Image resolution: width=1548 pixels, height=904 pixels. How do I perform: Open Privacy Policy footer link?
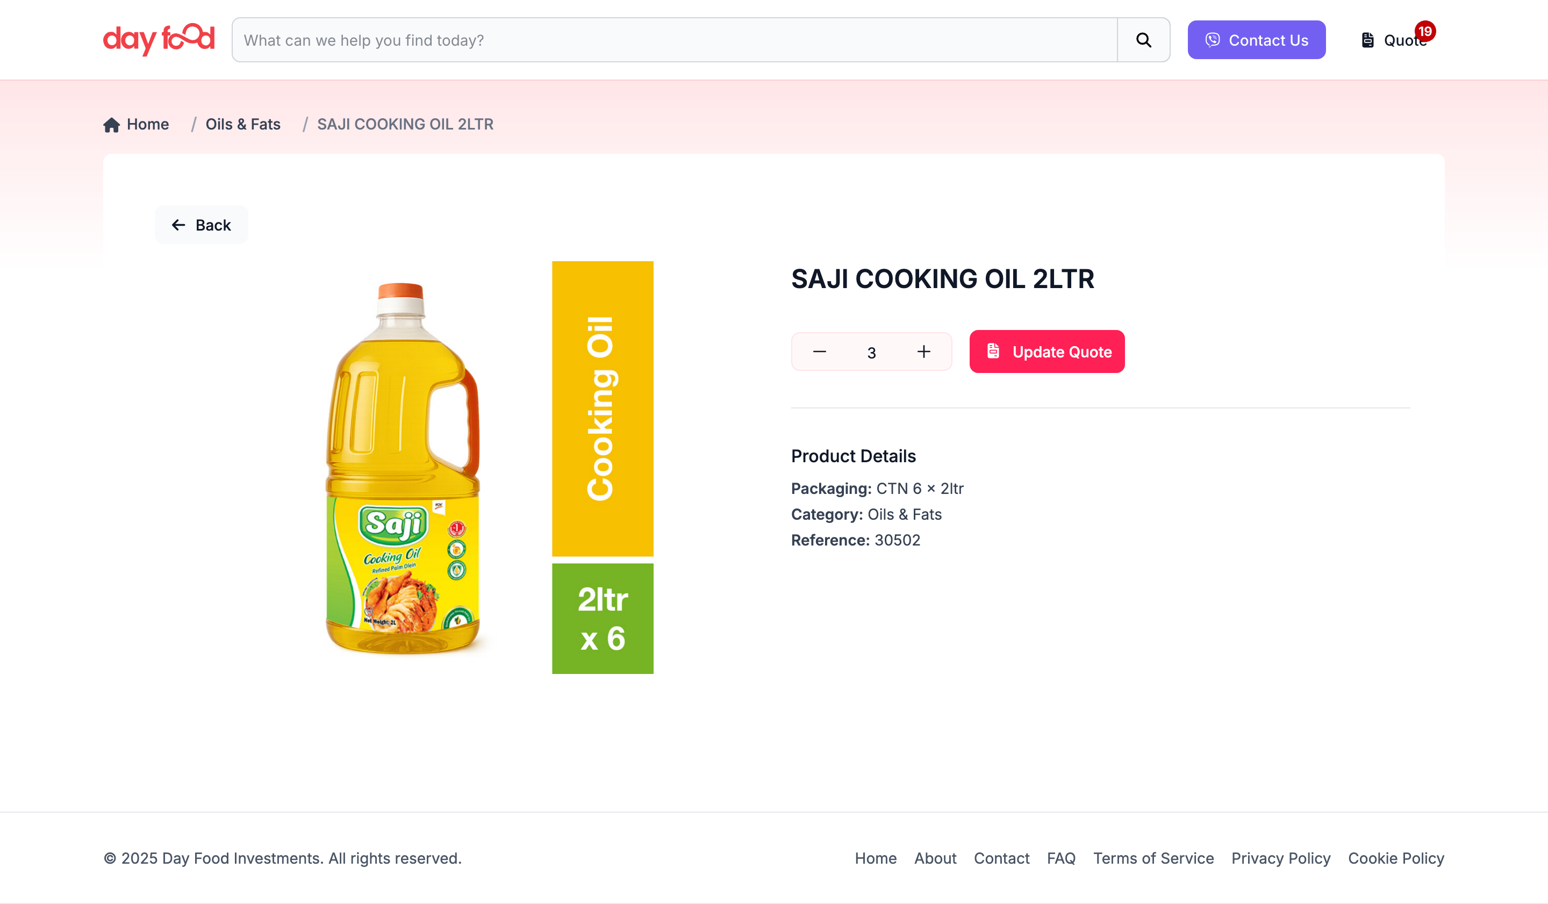pos(1281,858)
